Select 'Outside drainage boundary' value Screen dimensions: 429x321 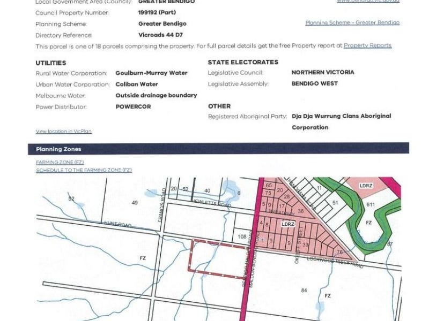[x=156, y=96]
